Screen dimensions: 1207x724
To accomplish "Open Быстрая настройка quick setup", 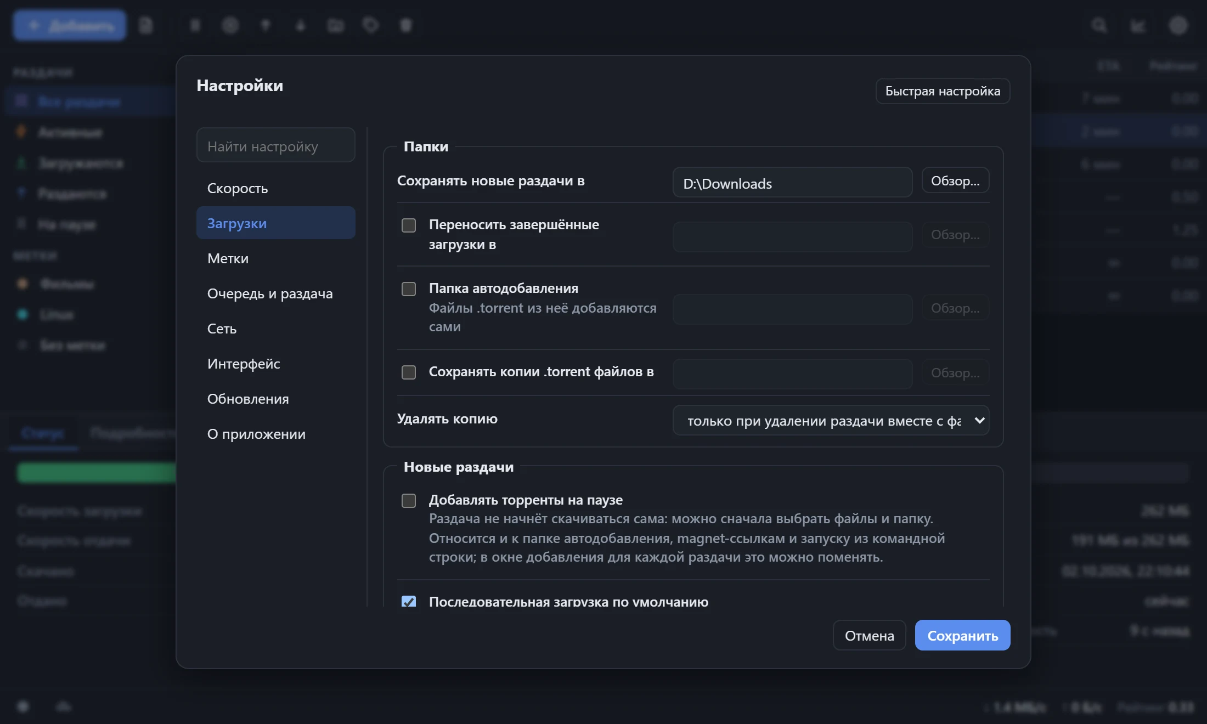I will pyautogui.click(x=943, y=91).
